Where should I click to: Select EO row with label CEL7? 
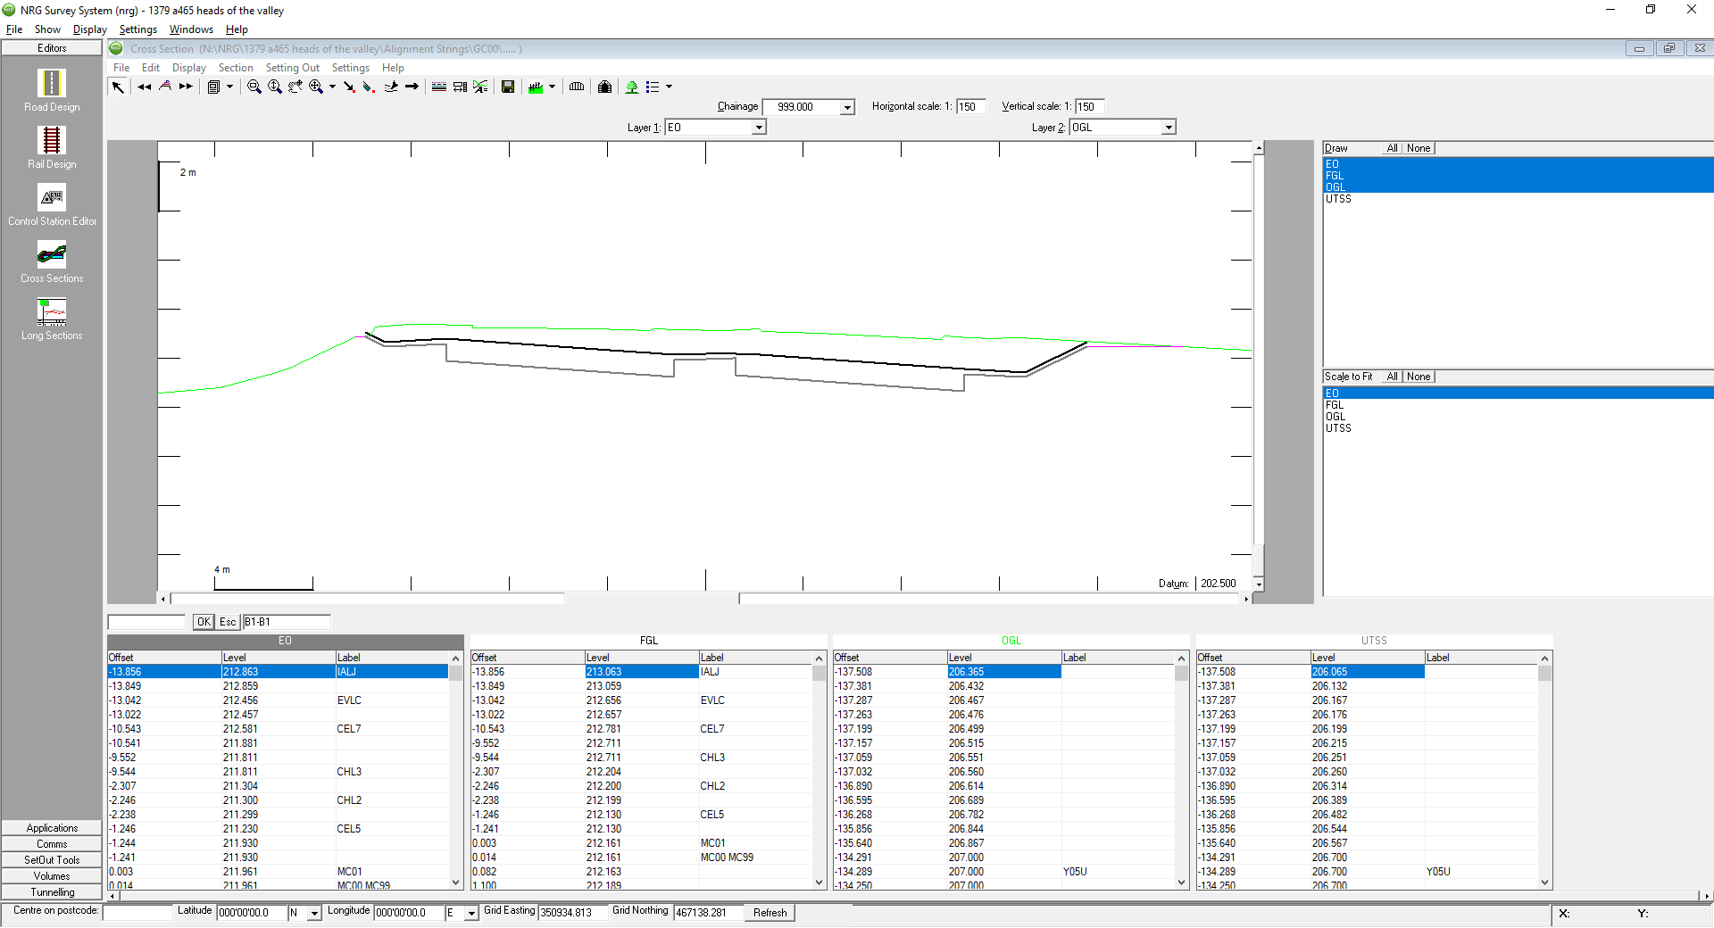(278, 729)
